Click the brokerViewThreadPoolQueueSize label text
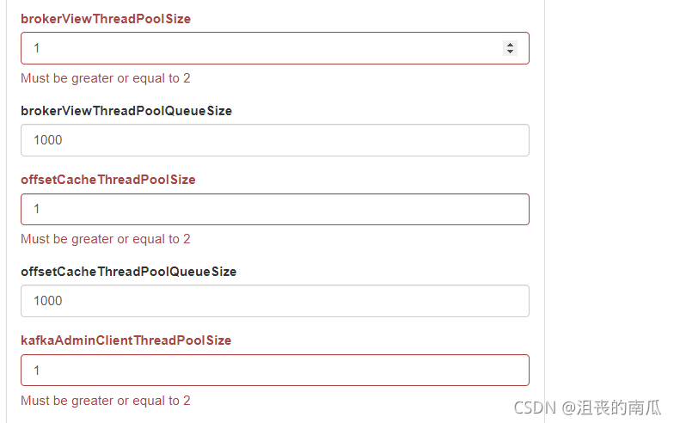 tap(126, 111)
